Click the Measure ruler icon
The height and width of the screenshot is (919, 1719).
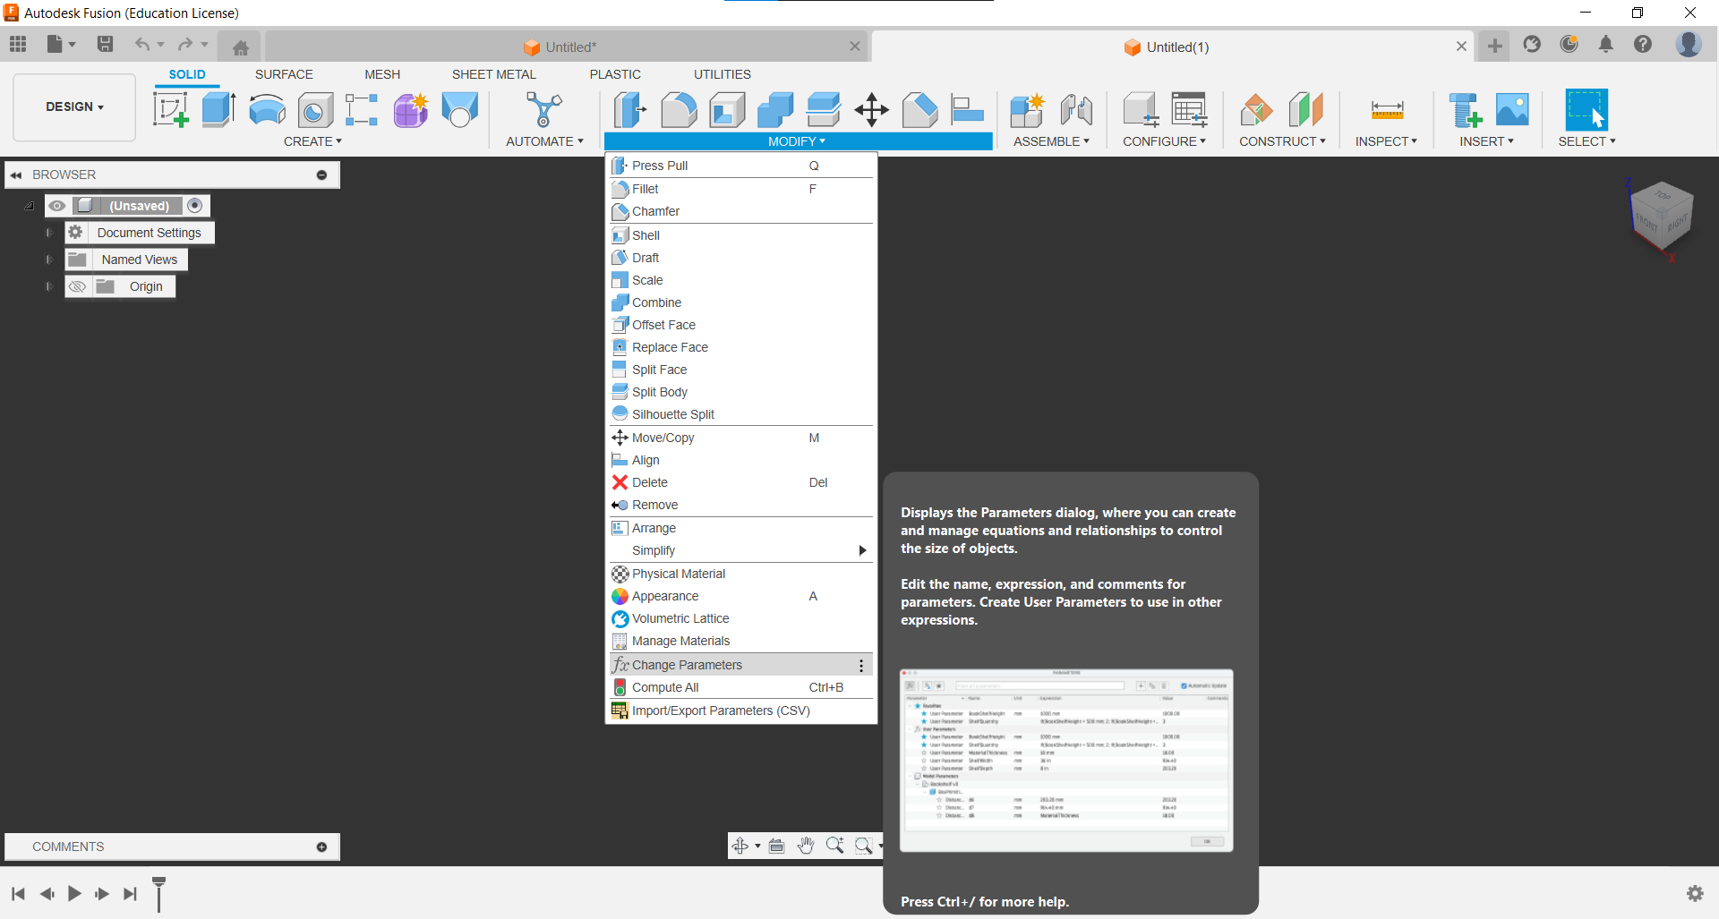pyautogui.click(x=1387, y=110)
